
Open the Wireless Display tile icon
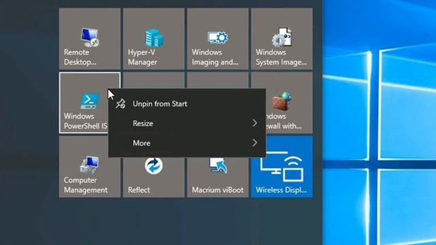281,166
